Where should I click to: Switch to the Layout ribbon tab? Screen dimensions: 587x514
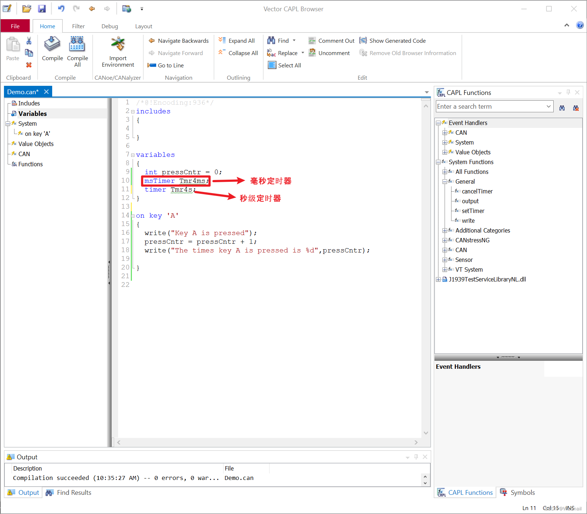click(x=143, y=26)
